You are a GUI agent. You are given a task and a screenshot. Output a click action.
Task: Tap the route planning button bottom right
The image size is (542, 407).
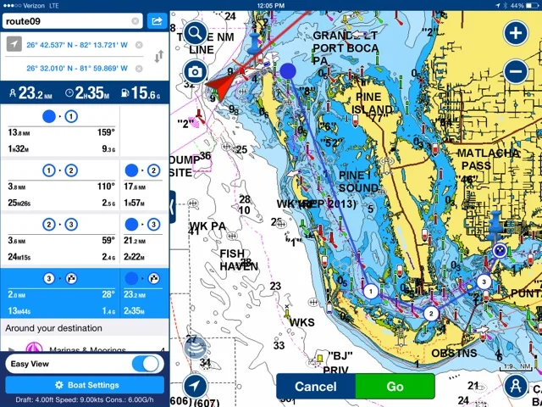[516, 386]
